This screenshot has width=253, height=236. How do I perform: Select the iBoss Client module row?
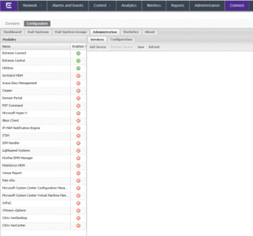(43, 121)
